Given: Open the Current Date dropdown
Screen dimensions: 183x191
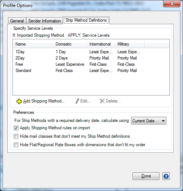Looking at the screenshot, I should pyautogui.click(x=149, y=121).
